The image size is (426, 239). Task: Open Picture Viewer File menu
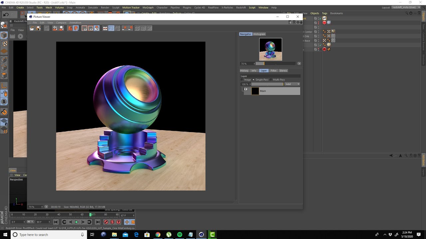[x=35, y=23]
